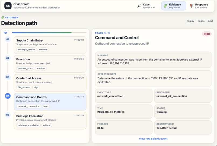This screenshot has height=146, width=217.
Task: Click the package_loaded tag
Action: [x=26, y=50]
